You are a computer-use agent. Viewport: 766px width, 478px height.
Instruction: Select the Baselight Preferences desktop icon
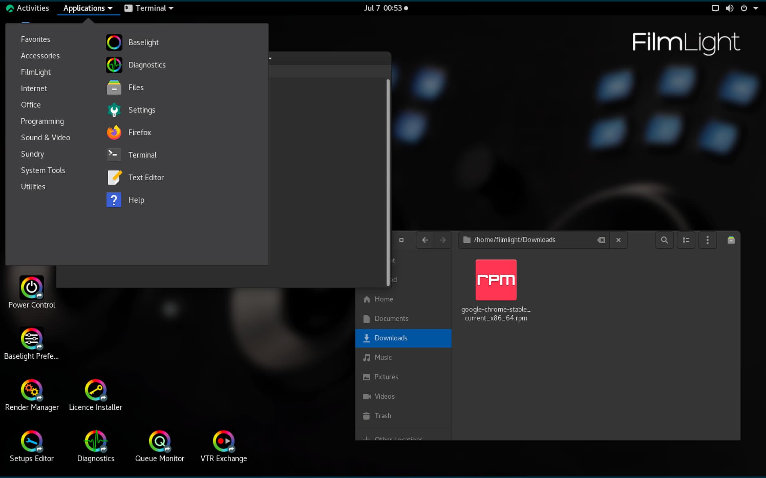pyautogui.click(x=32, y=344)
